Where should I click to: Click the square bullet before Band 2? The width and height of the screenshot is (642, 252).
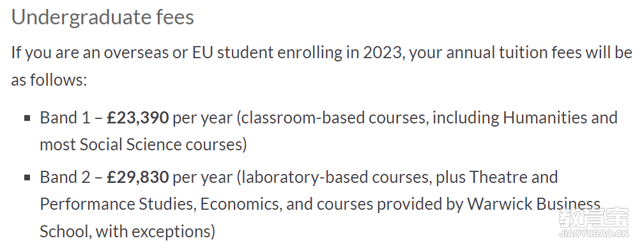(x=27, y=177)
